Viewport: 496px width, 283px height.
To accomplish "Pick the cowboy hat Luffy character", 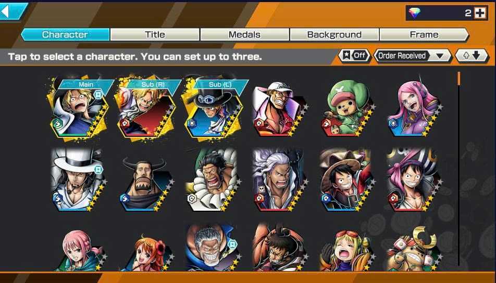I will (347, 179).
